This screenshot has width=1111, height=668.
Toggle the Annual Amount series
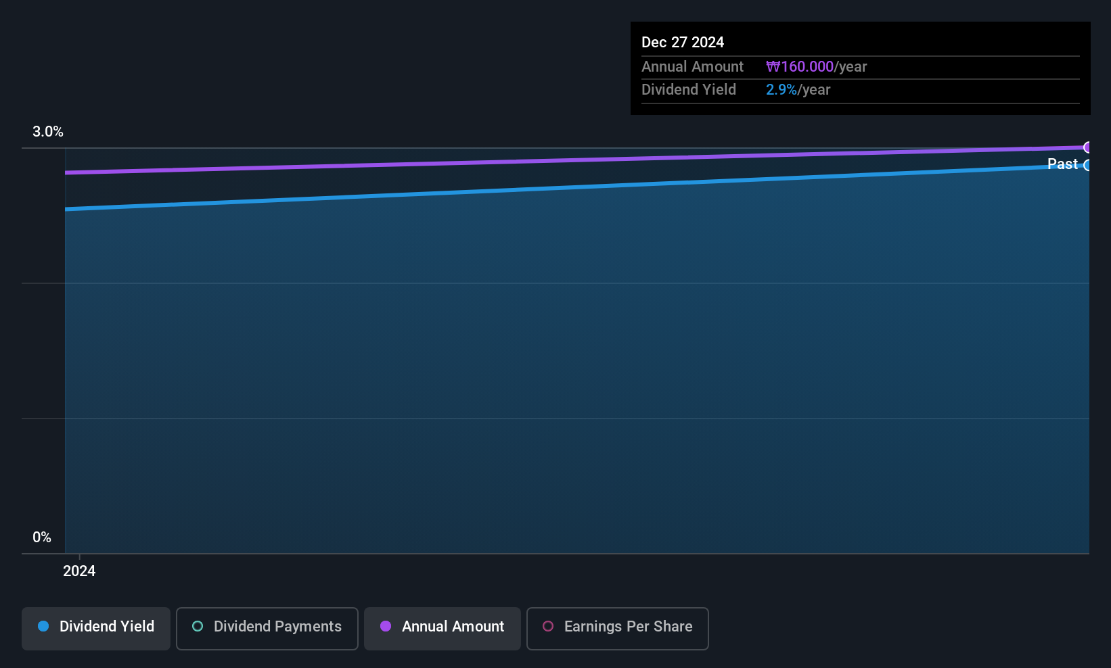click(443, 629)
